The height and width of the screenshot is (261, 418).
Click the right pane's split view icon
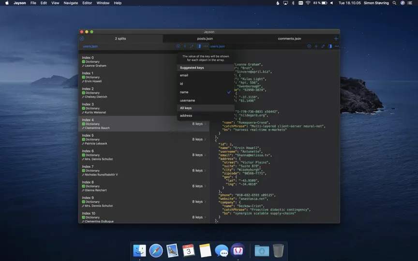[330, 46]
